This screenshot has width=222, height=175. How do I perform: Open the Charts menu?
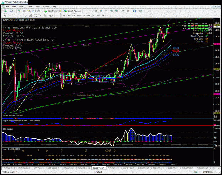point(29,6)
